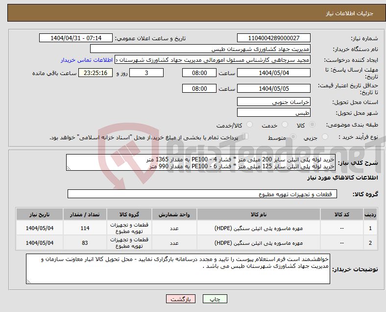386x312 pixels.
Task: Click the delivery city طبس field
Action: [x=273, y=113]
